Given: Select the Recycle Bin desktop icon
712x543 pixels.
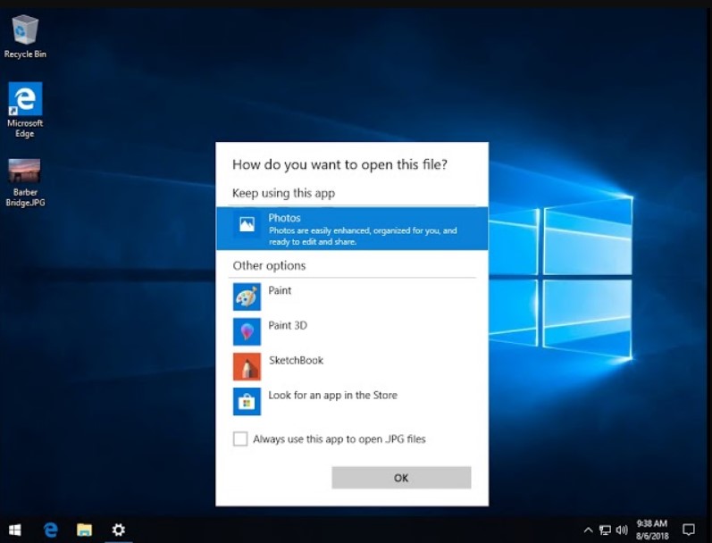Looking at the screenshot, I should coord(25,38).
